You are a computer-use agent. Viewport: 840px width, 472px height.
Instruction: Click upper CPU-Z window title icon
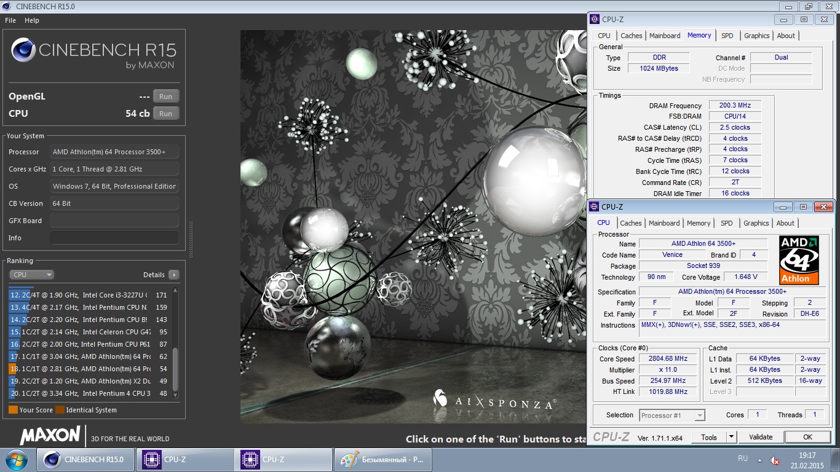pos(594,20)
